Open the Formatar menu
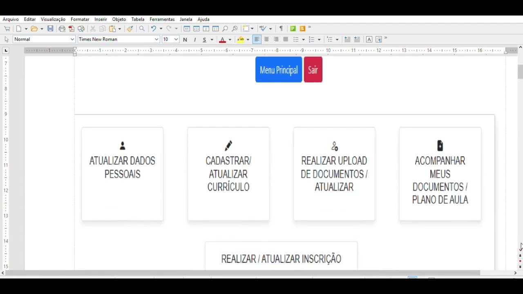 80,19
